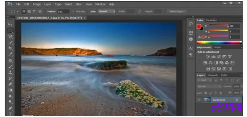Choose Subtract from selection mode

(34, 11)
